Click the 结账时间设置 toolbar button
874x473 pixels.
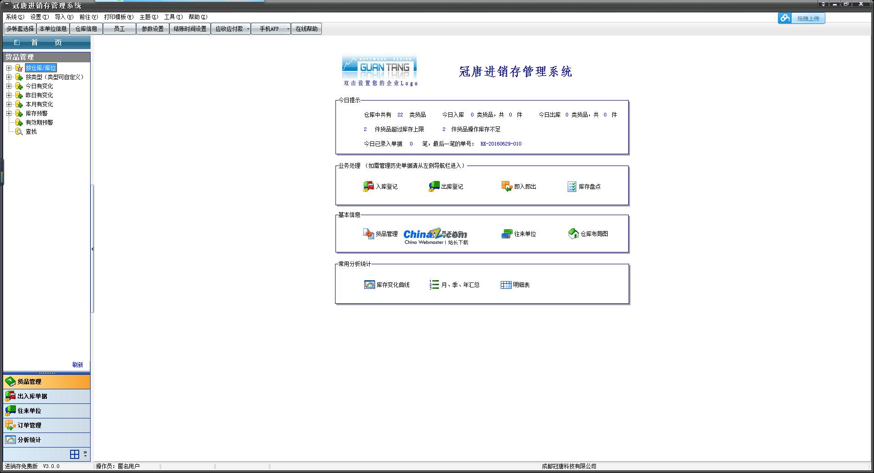[x=190, y=29]
